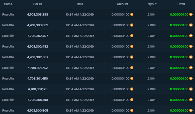Click the Game column header
This screenshot has width=195, height=114.
tap(8, 4)
